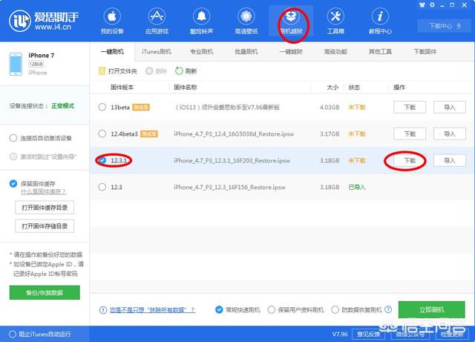
Task: Click the skin shirt icon in title bar
Action: [x=422, y=5]
